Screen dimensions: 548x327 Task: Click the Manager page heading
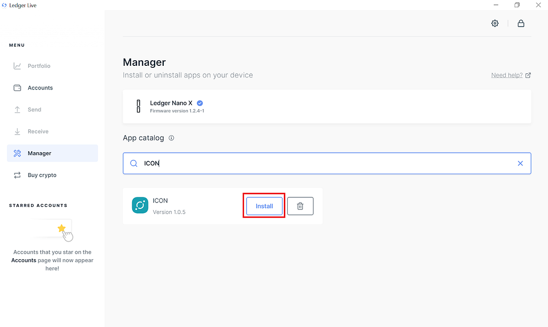point(144,62)
